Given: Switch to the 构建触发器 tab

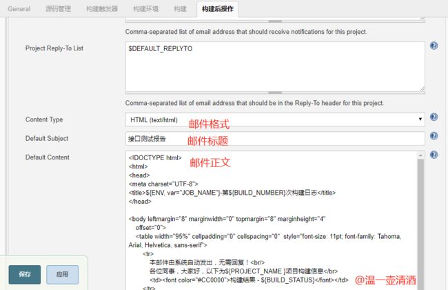Looking at the screenshot, I should point(102,9).
